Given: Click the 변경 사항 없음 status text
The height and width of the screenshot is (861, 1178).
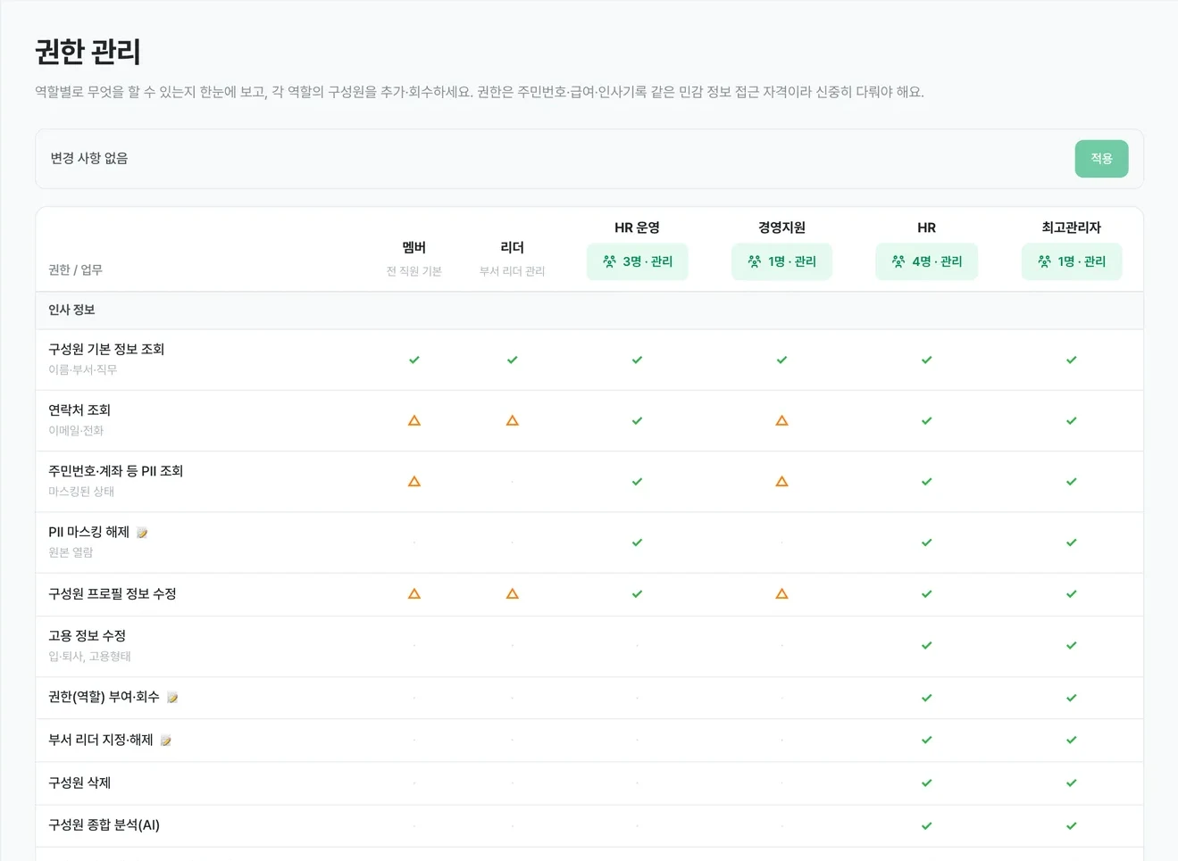Looking at the screenshot, I should 89,158.
